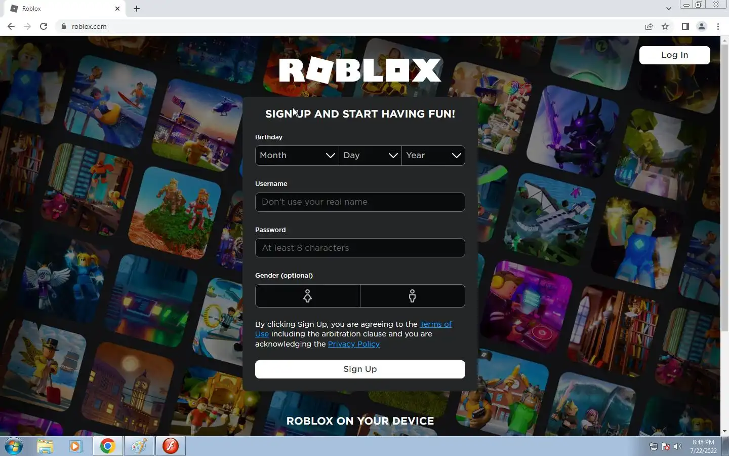Open the Chrome profile avatar

(702, 26)
